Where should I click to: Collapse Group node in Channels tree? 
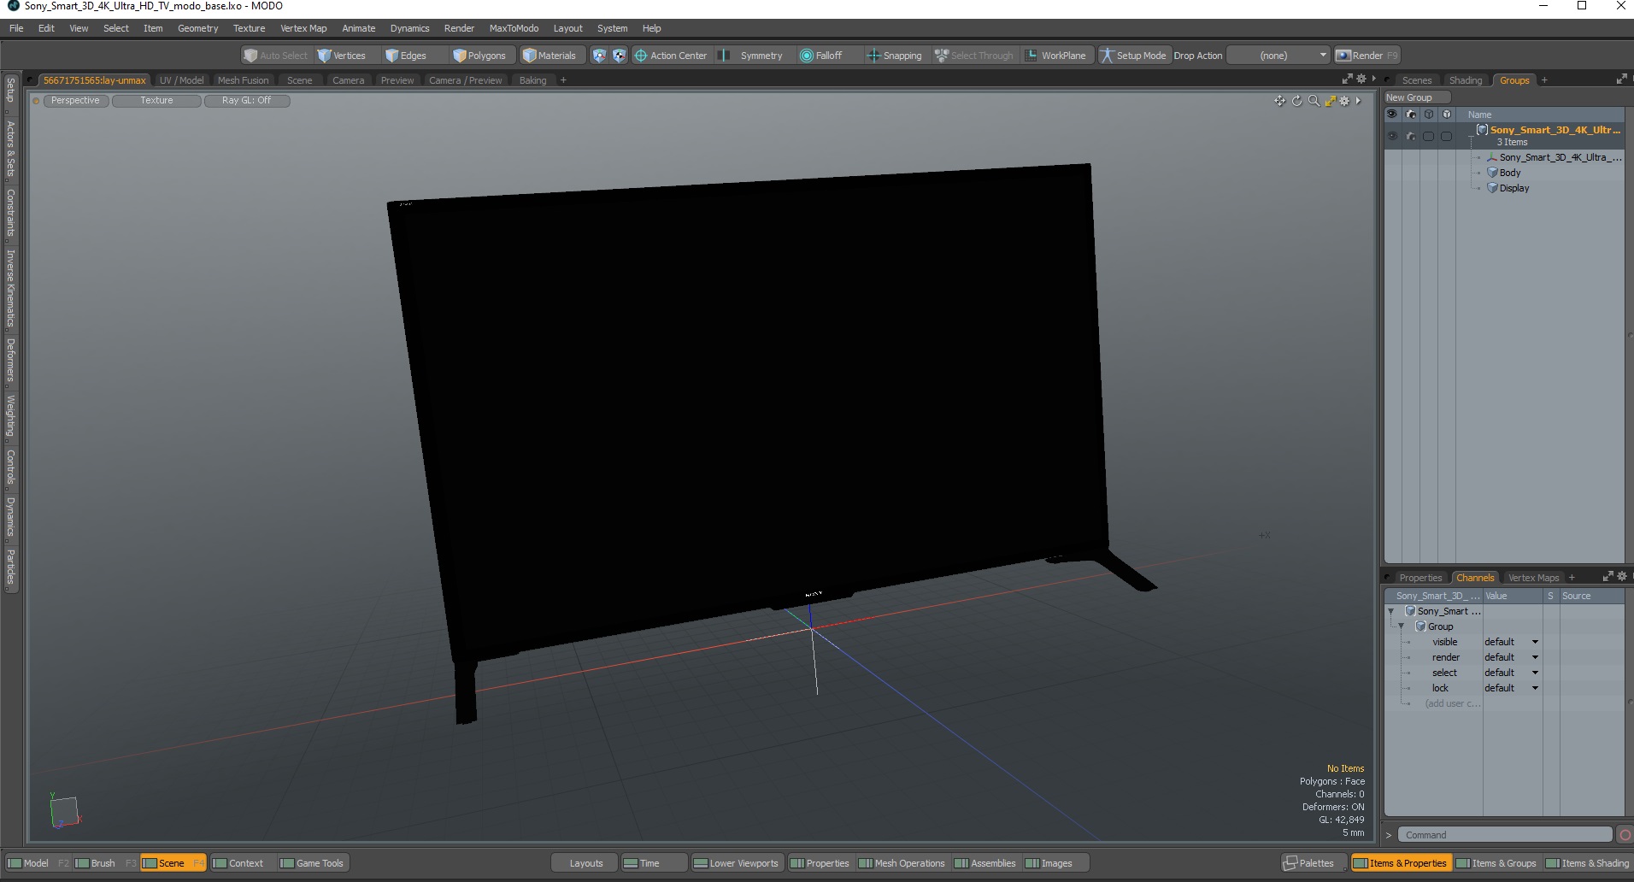point(1402,626)
